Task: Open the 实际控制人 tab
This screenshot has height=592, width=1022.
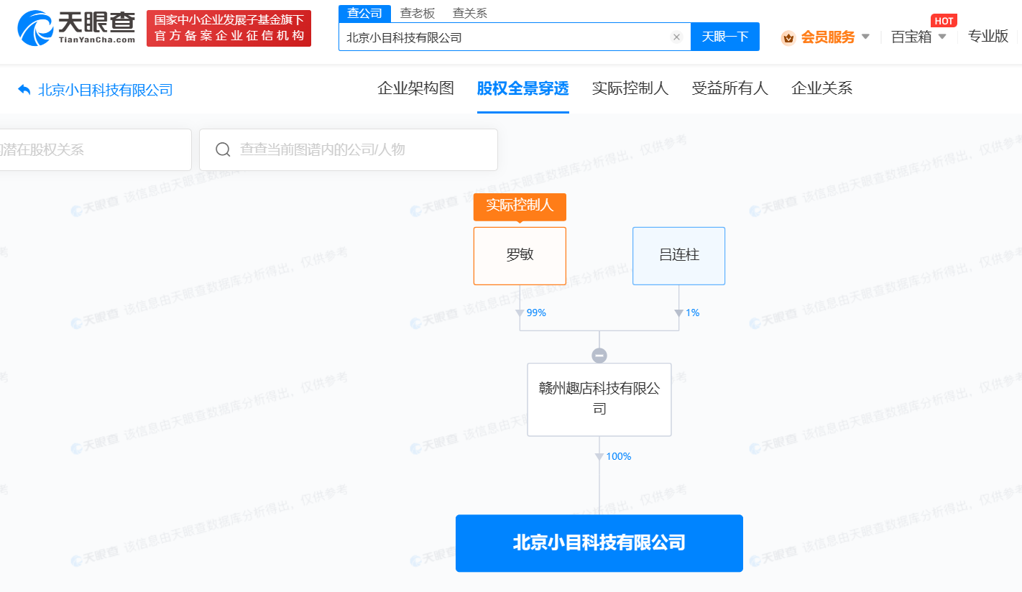Action: (x=630, y=88)
